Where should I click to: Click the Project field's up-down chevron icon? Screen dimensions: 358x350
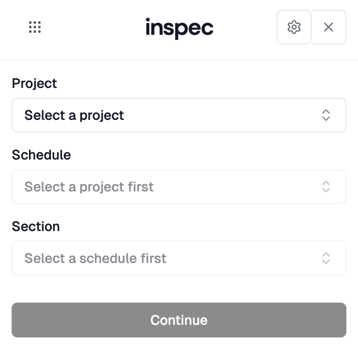coord(326,115)
